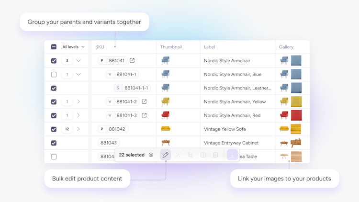The height and width of the screenshot is (202, 359).
Task: Toggle the select-all checkbox in table header
Action: click(x=54, y=47)
